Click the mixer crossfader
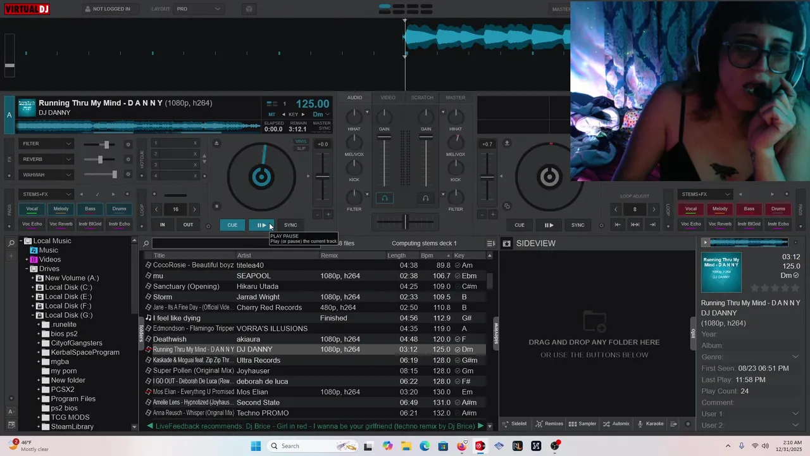Image resolution: width=810 pixels, height=456 pixels. click(405, 221)
